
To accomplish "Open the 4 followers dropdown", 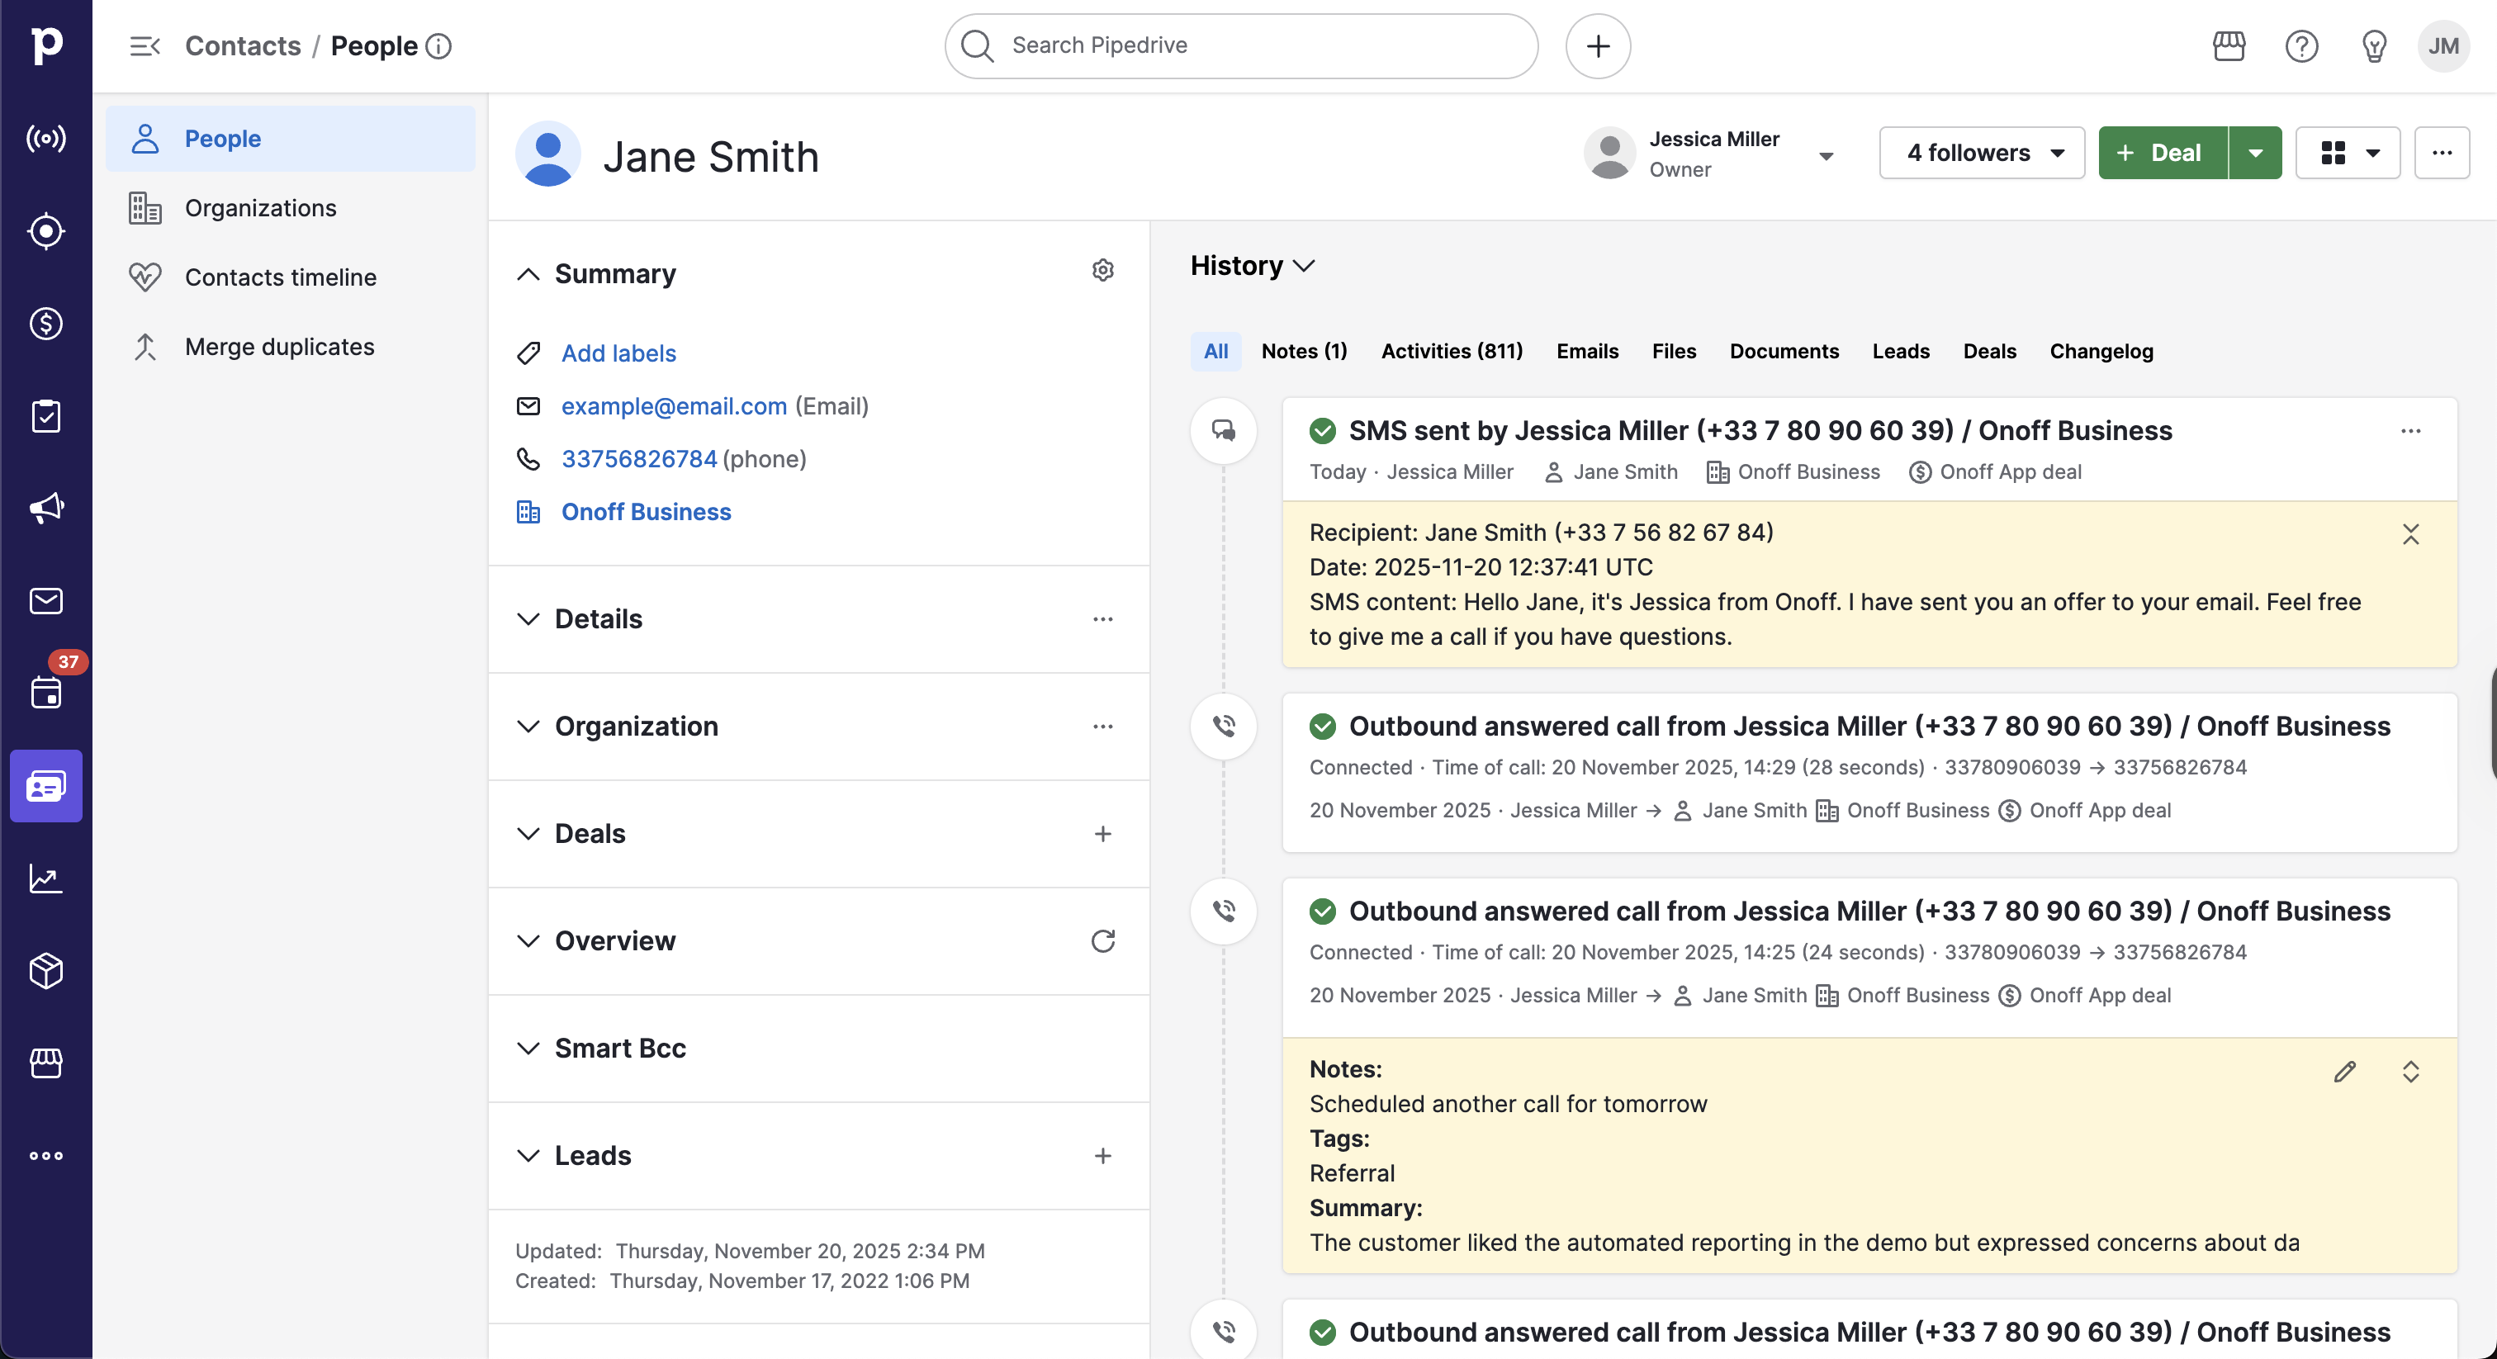I will coord(1981,153).
